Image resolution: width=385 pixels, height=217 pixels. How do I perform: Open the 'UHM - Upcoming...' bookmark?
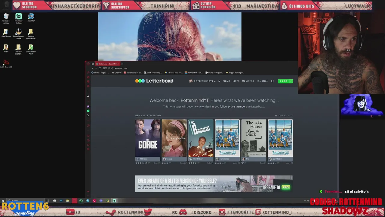tap(153, 73)
